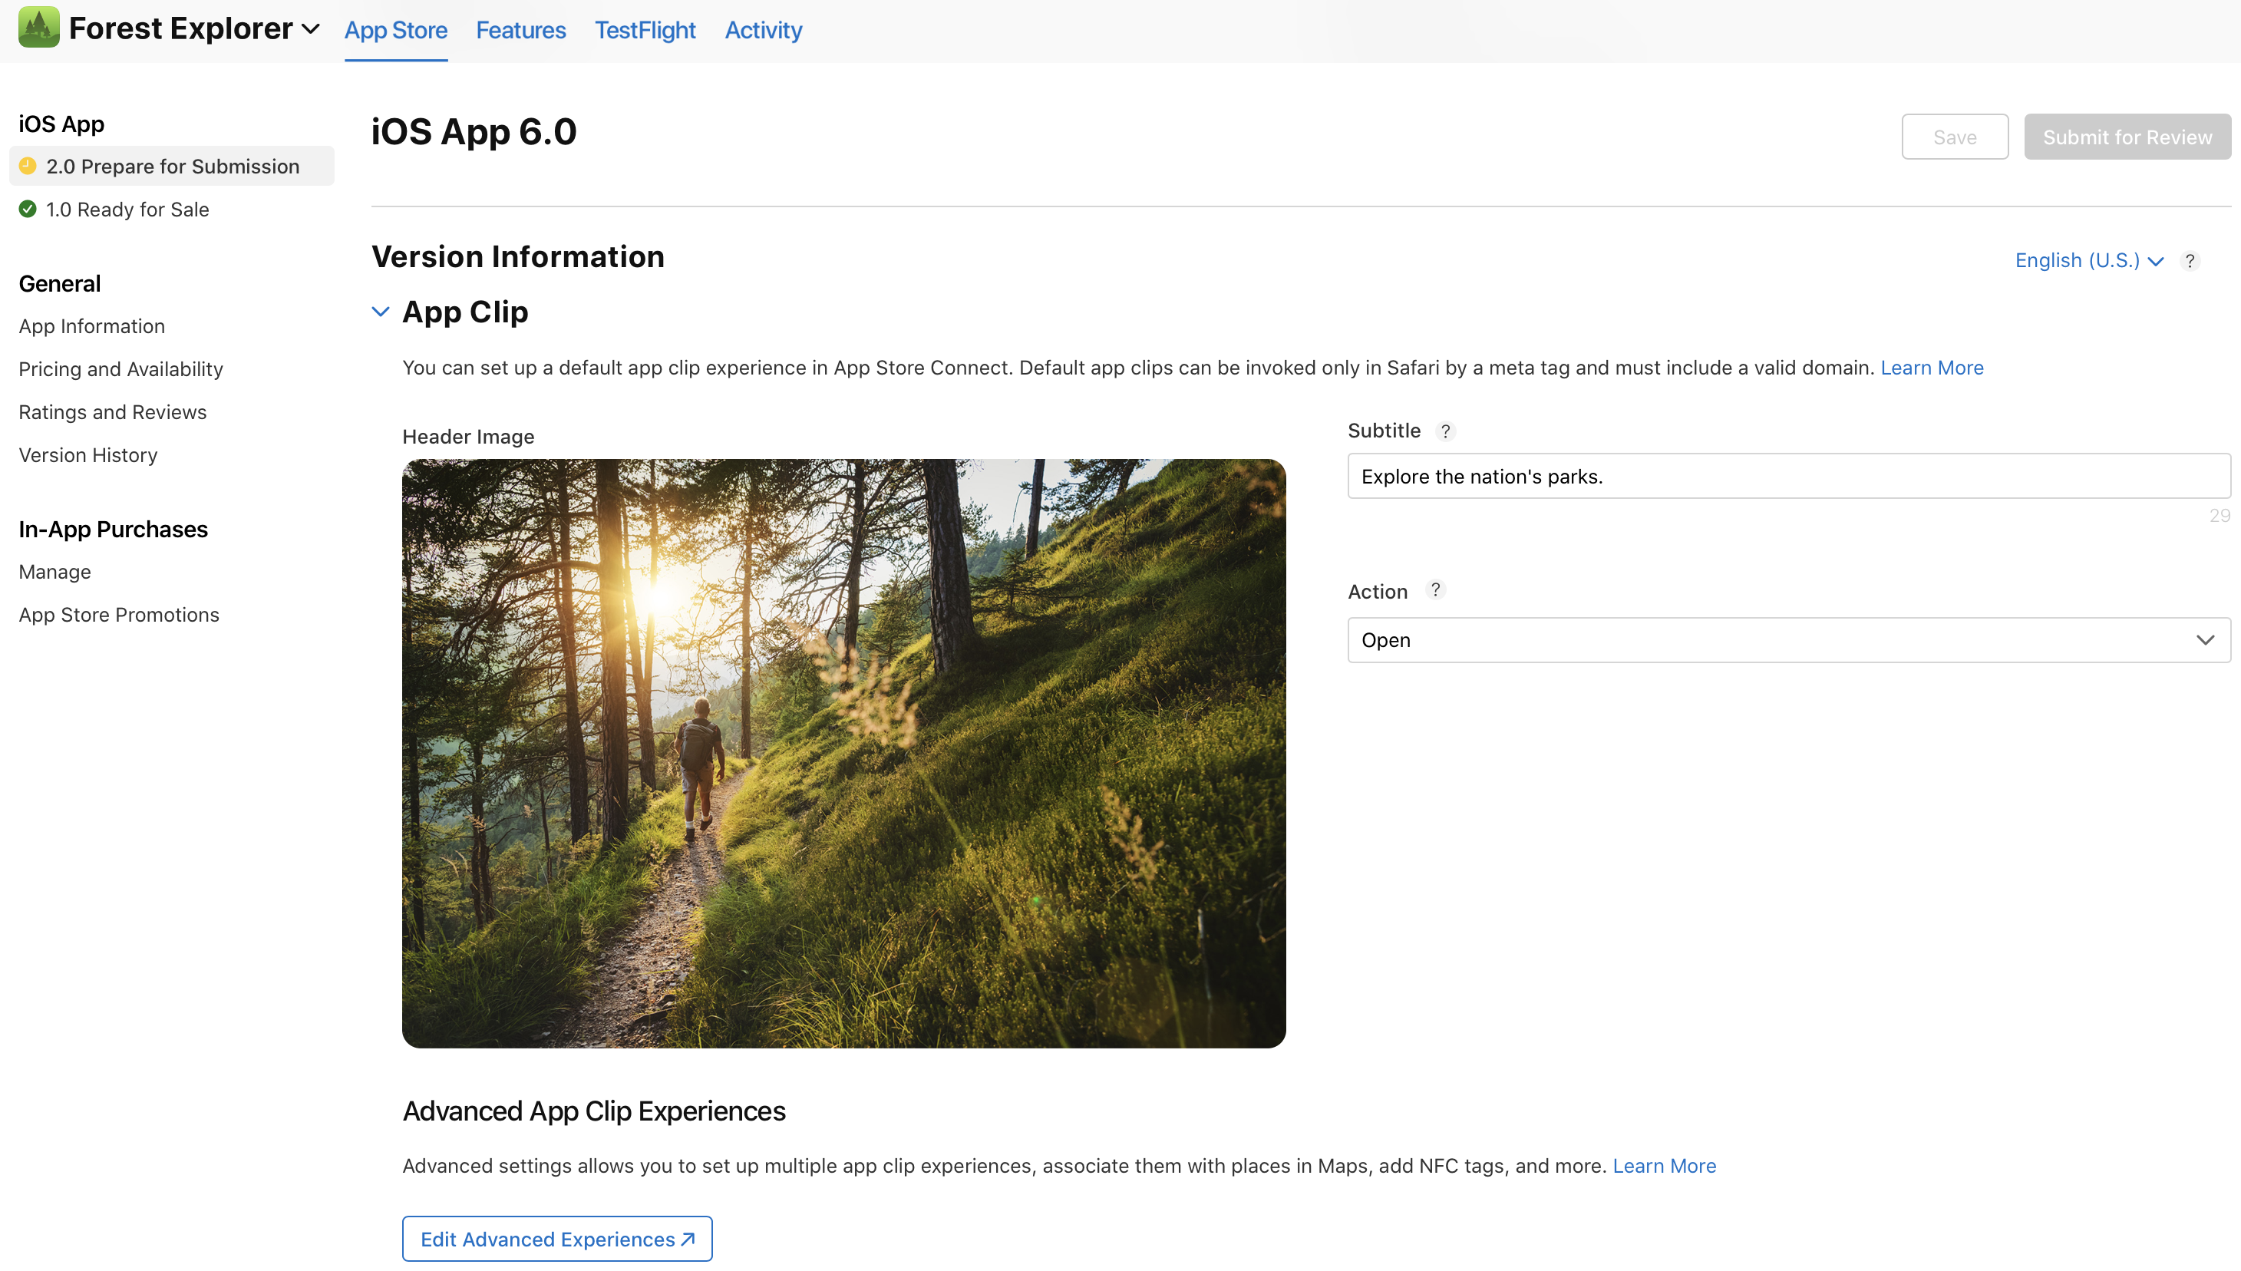
Task: Click the Version Information heading
Action: [x=517, y=256]
